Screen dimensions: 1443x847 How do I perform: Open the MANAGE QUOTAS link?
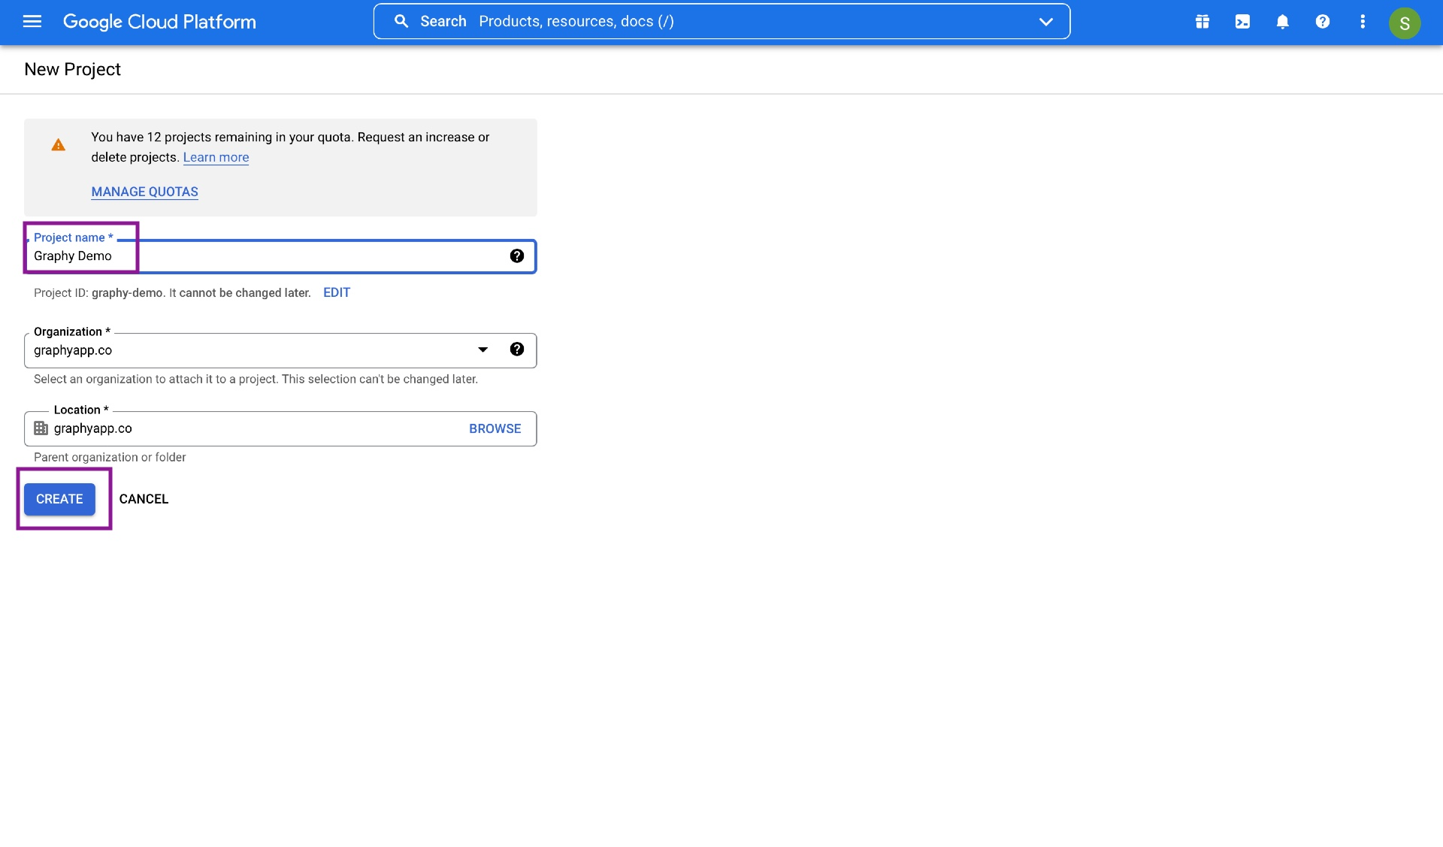click(144, 192)
